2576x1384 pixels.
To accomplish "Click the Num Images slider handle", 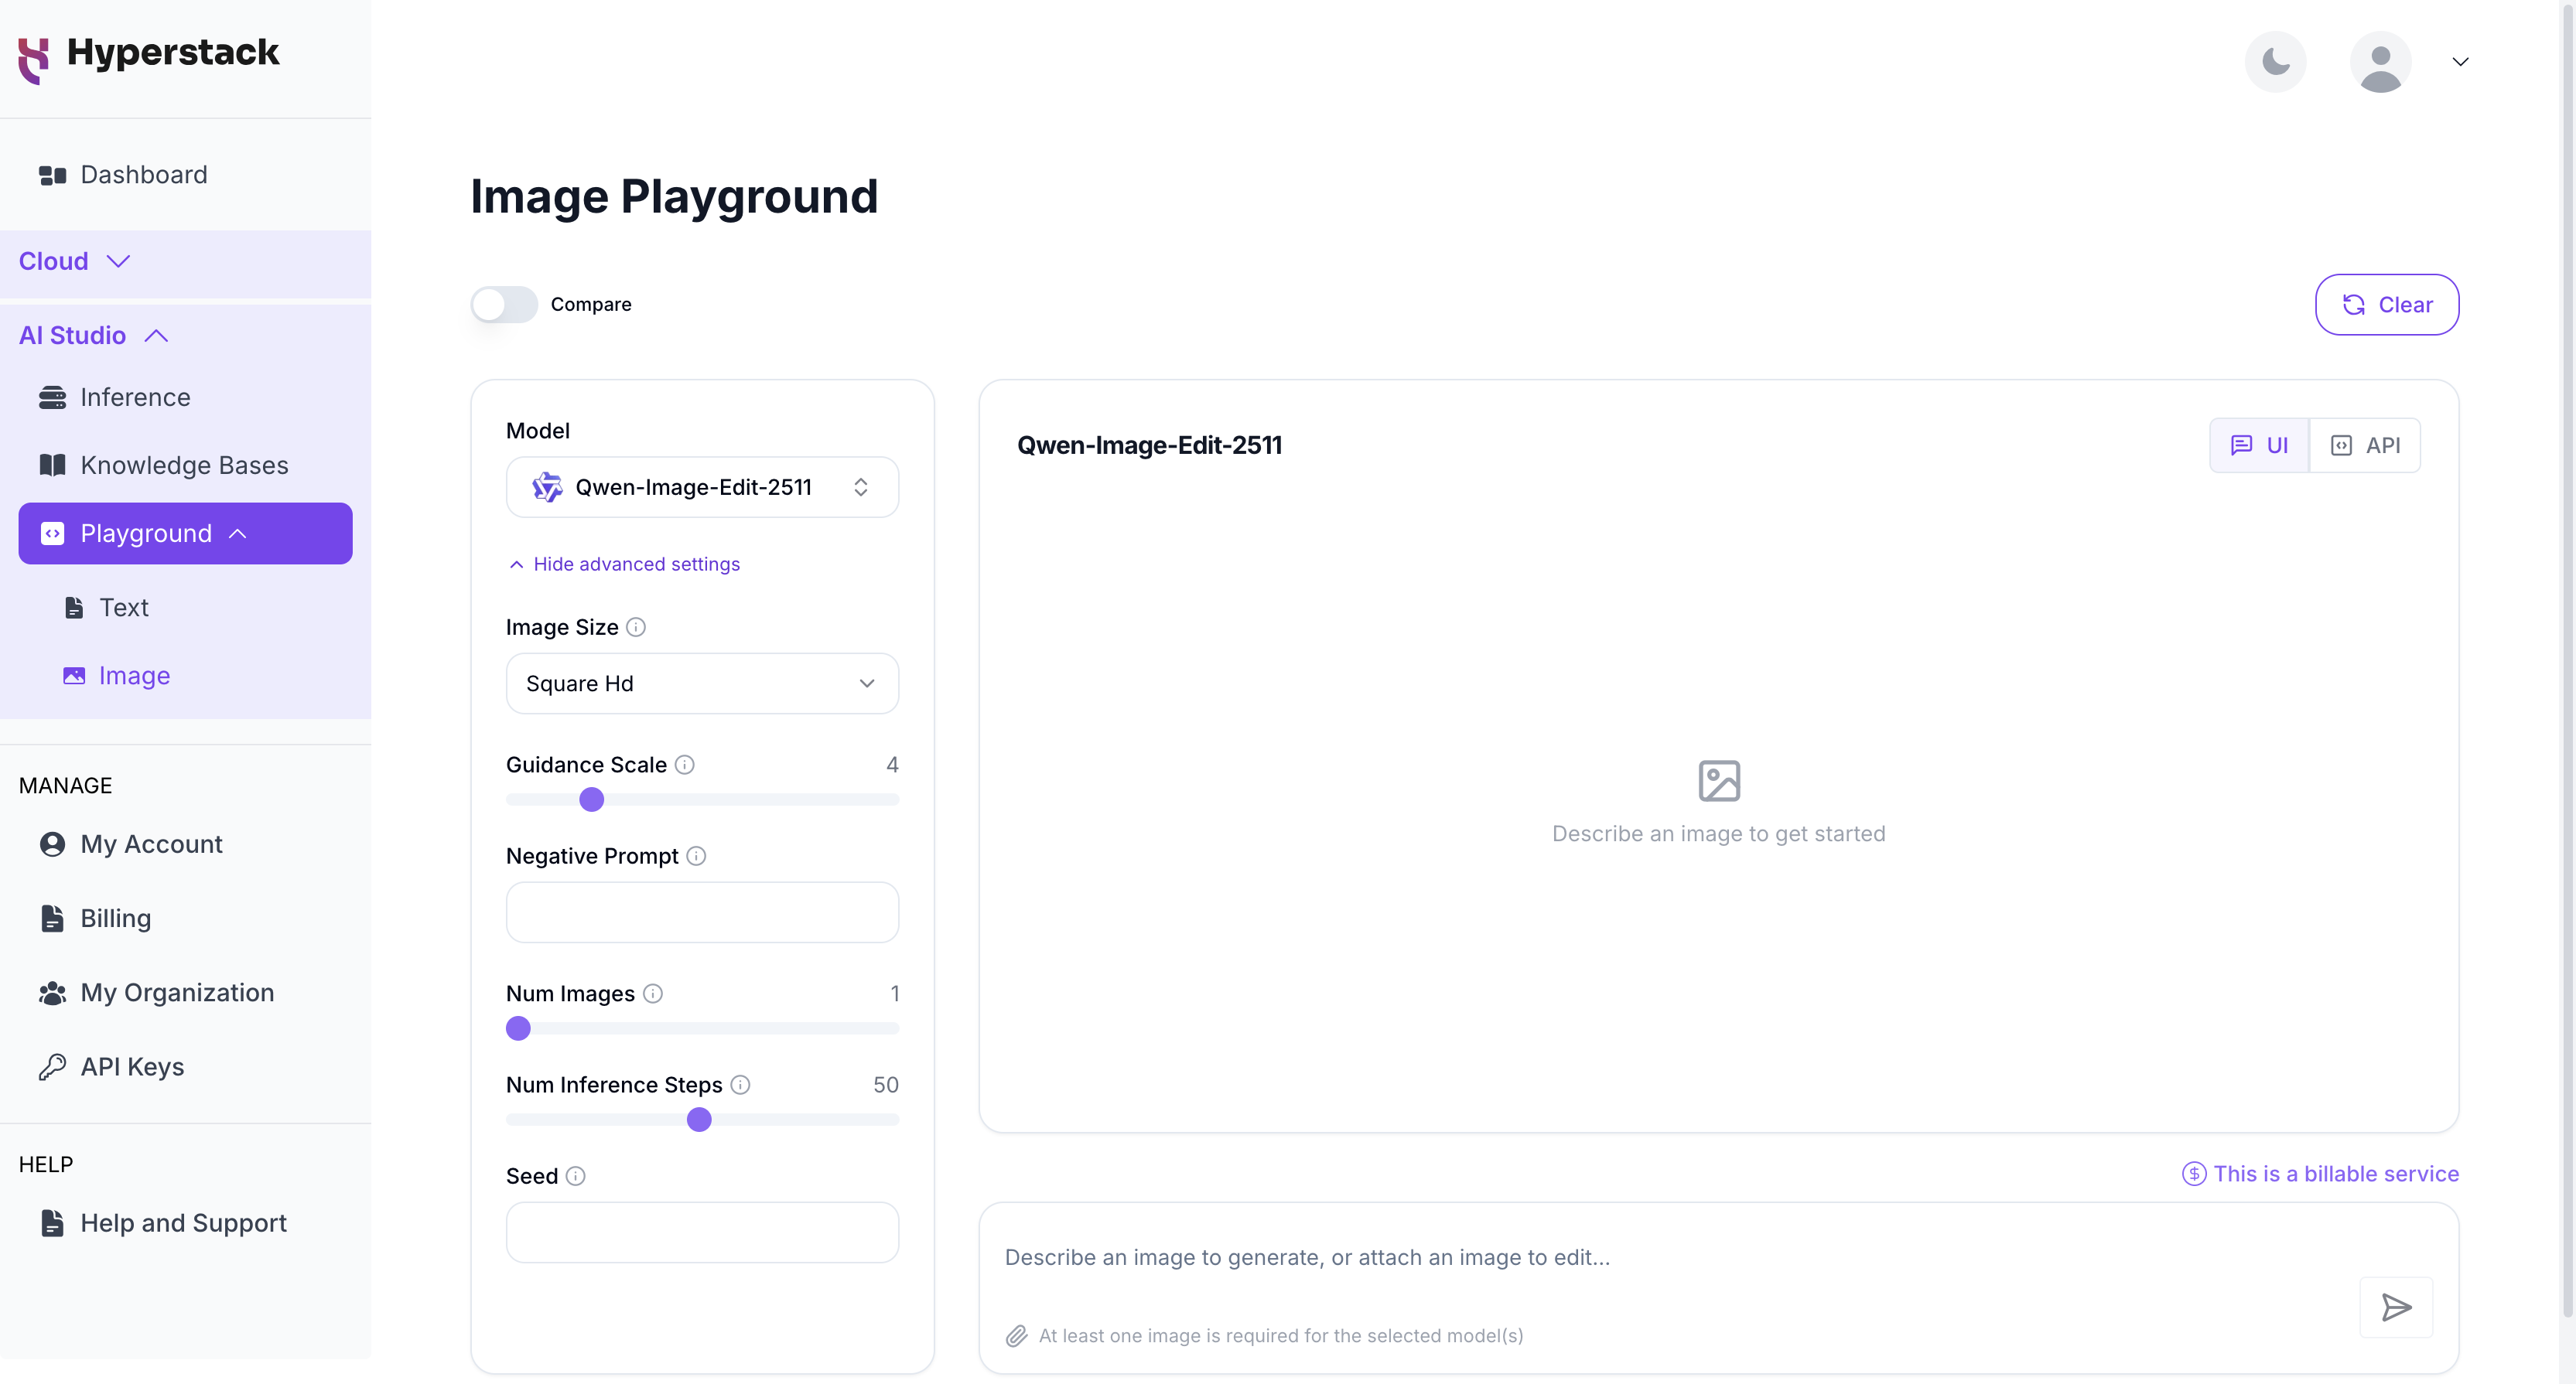I will coord(518,1028).
